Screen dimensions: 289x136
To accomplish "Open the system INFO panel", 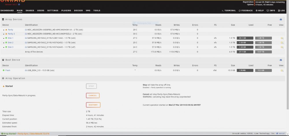I will pos(271,10).
